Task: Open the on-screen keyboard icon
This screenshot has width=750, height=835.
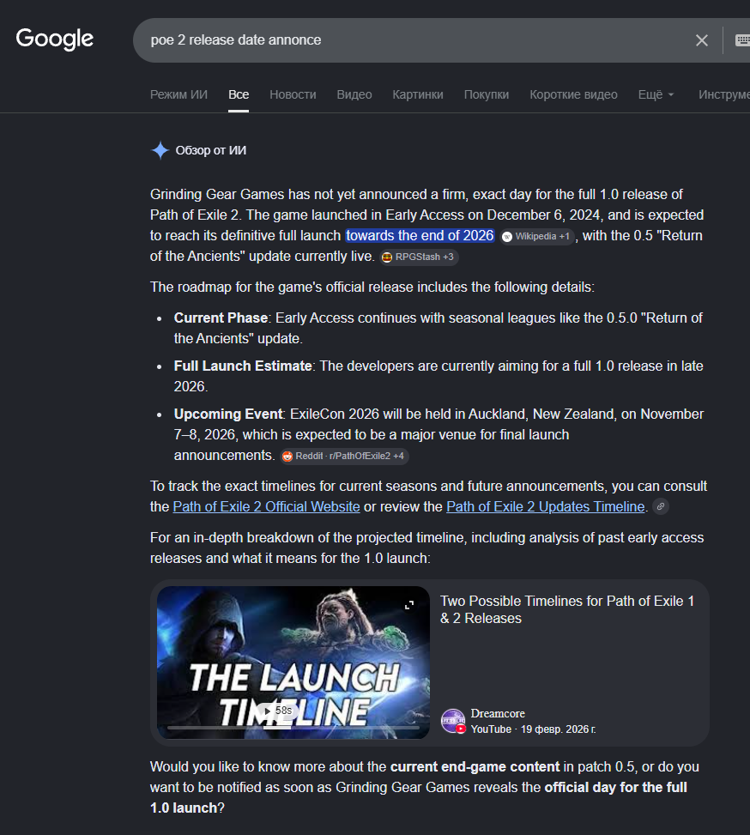Action: pos(743,40)
